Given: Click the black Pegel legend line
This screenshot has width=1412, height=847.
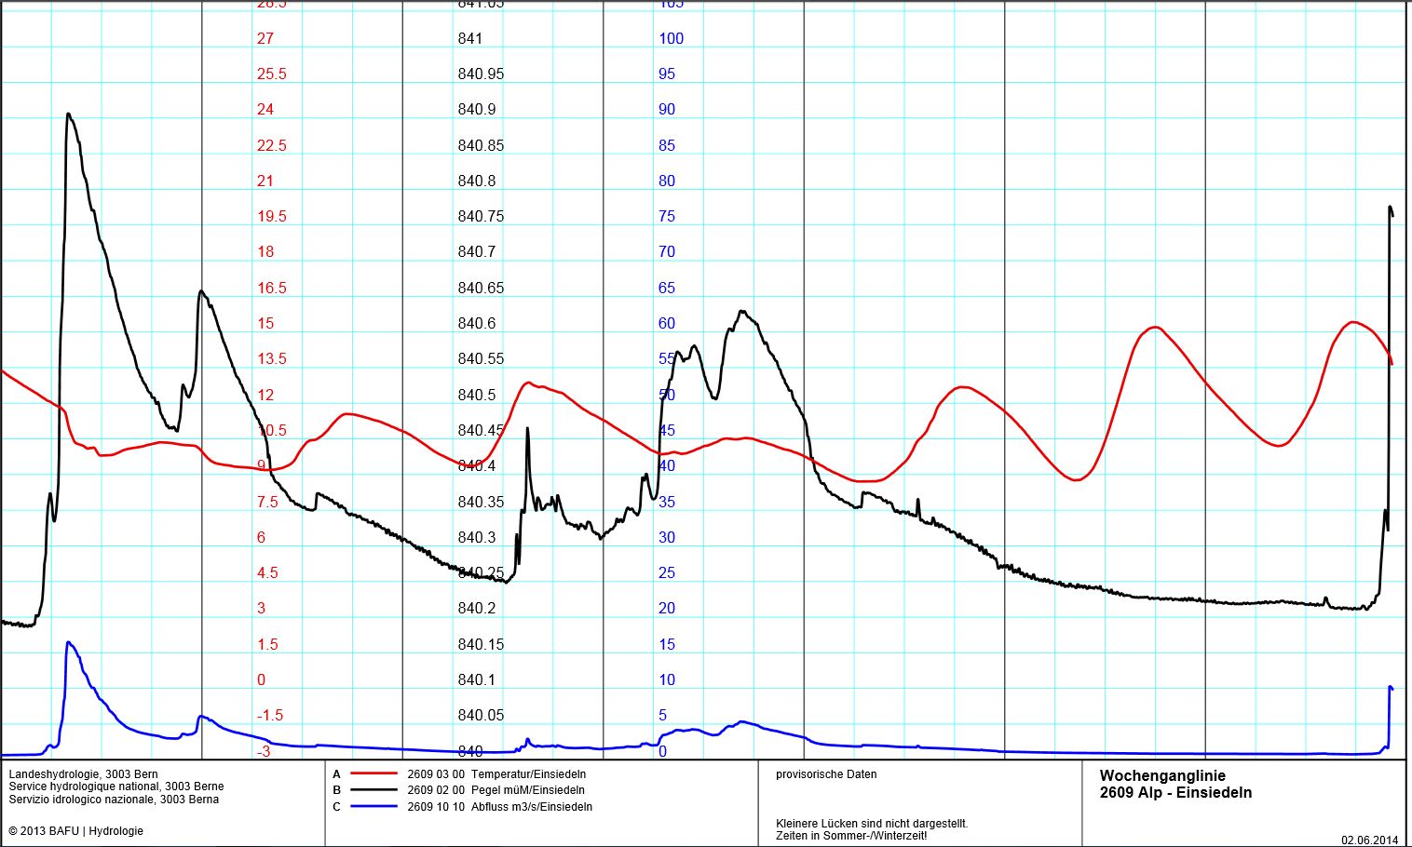Looking at the screenshot, I should 373,790.
